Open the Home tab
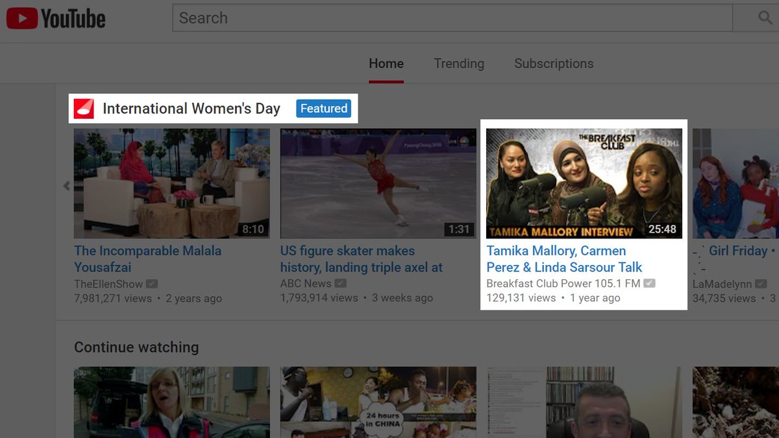 (386, 63)
